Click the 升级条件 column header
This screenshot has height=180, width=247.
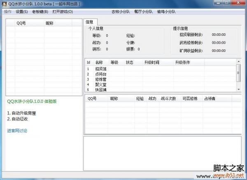(x=189, y=63)
